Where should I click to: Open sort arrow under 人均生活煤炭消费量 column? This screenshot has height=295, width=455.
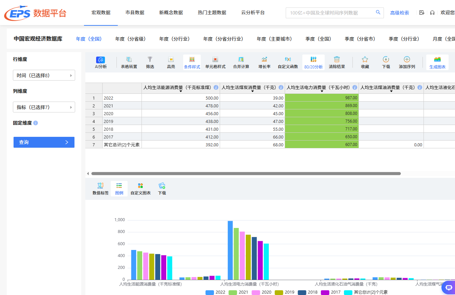pyautogui.click(x=252, y=91)
